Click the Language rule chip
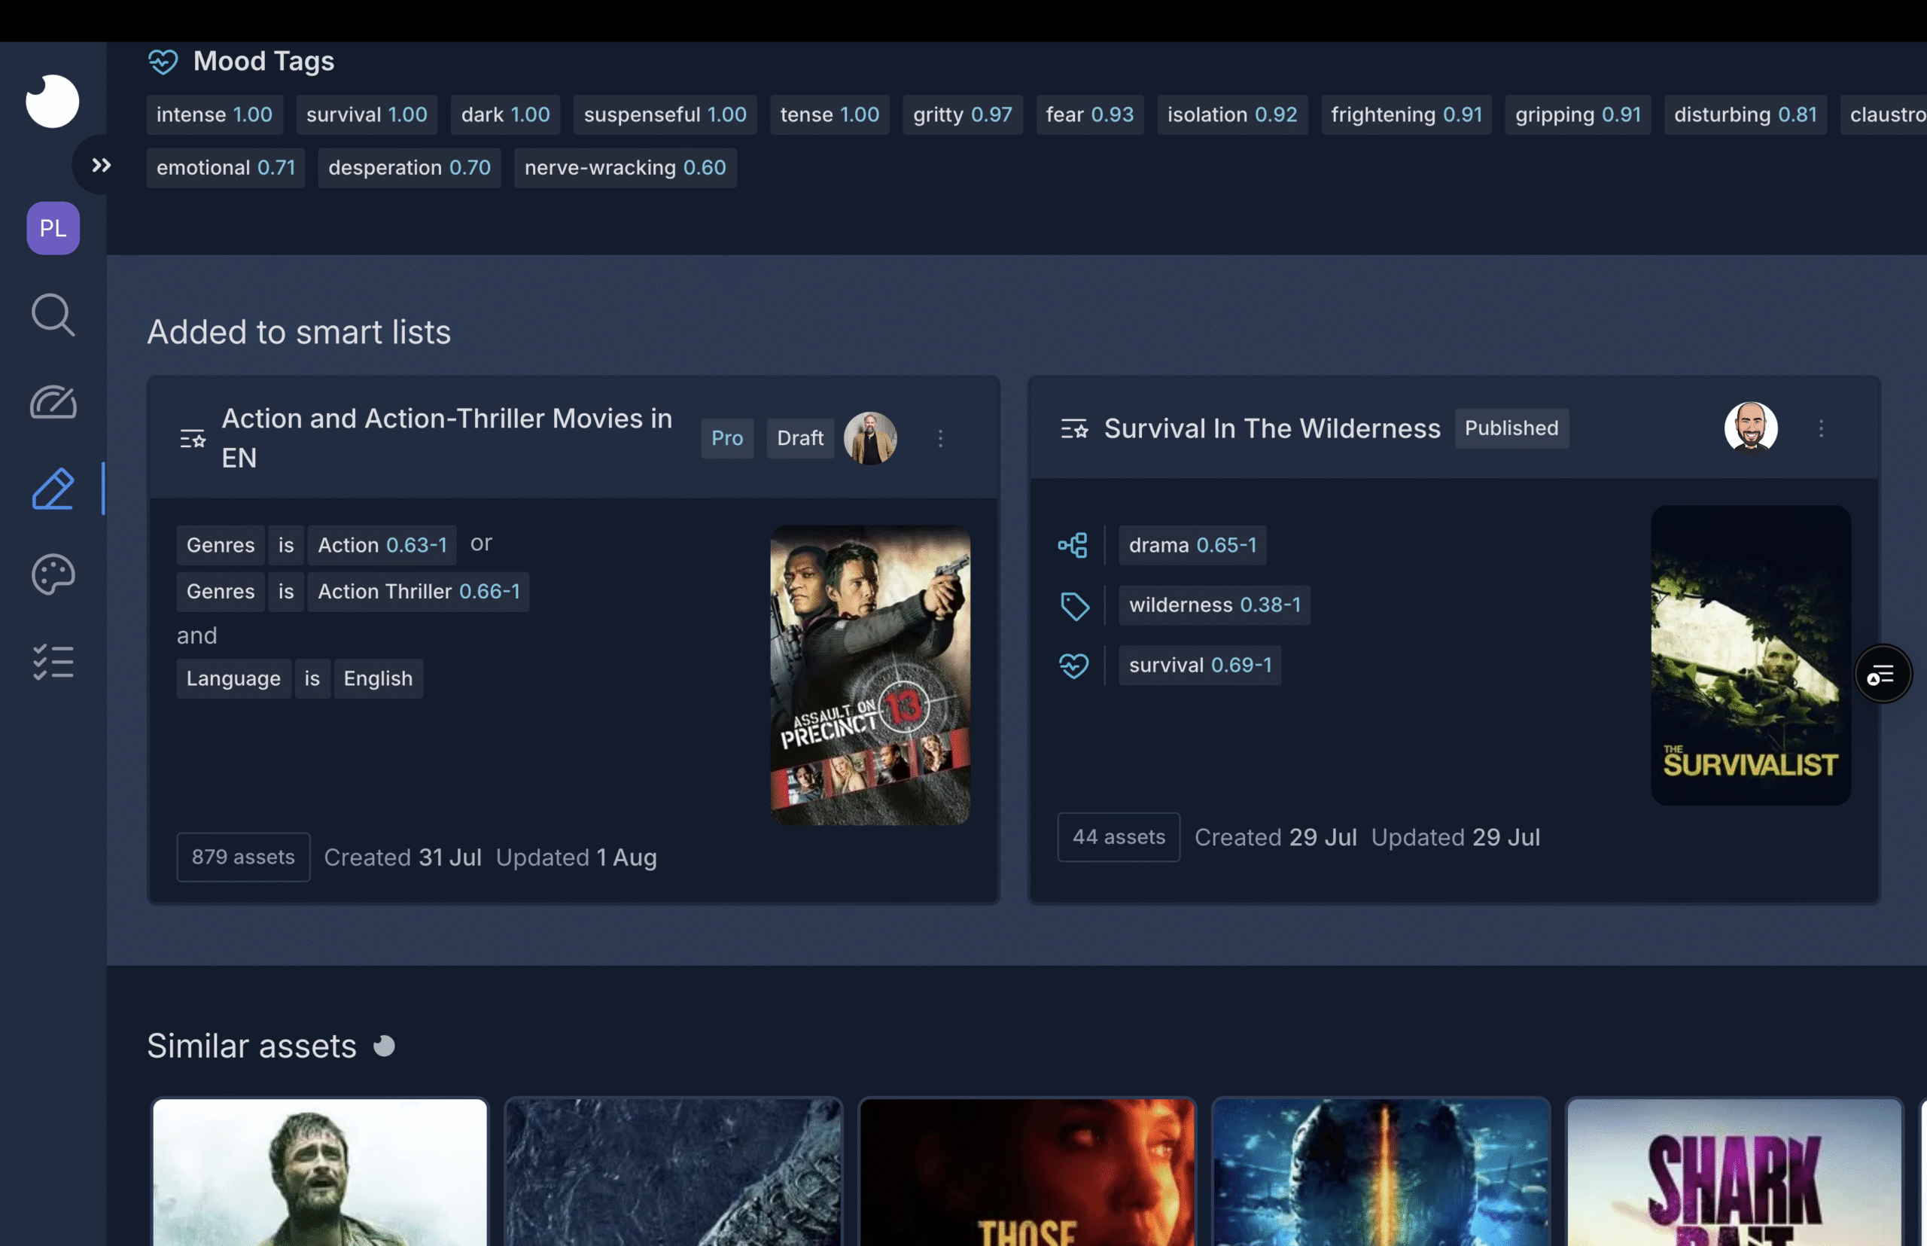The height and width of the screenshot is (1246, 1927). (x=234, y=678)
